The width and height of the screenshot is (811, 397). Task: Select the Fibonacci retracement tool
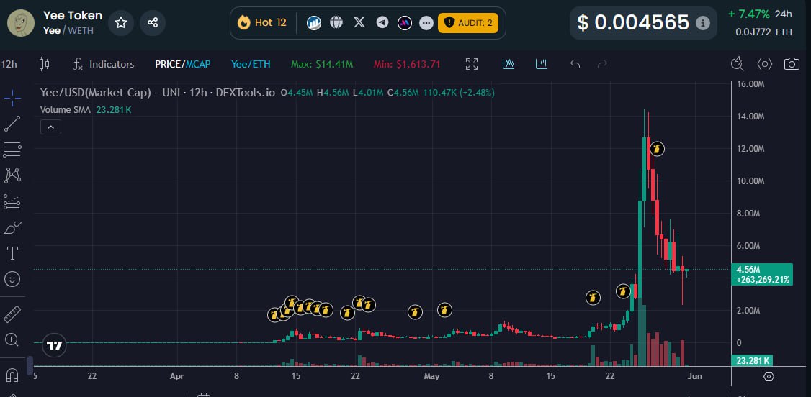tap(12, 150)
